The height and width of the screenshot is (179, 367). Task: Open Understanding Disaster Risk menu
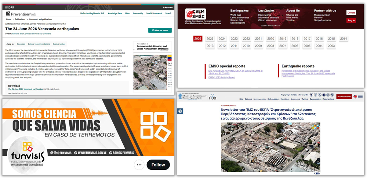(92, 14)
